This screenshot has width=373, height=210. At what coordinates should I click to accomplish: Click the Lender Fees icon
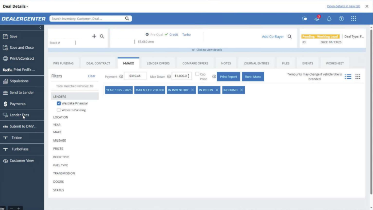pos(5,115)
